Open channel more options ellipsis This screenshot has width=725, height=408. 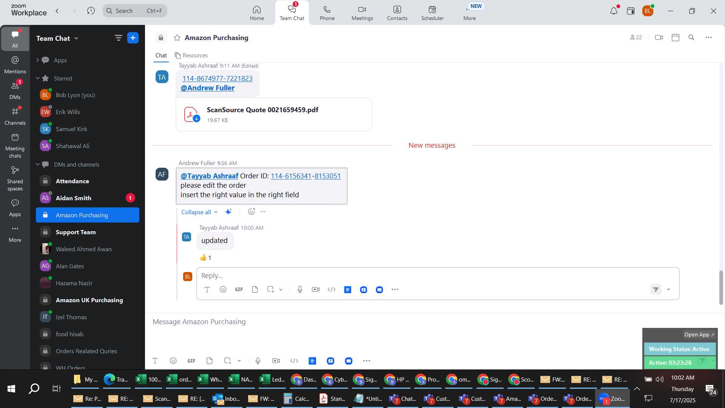tap(709, 37)
